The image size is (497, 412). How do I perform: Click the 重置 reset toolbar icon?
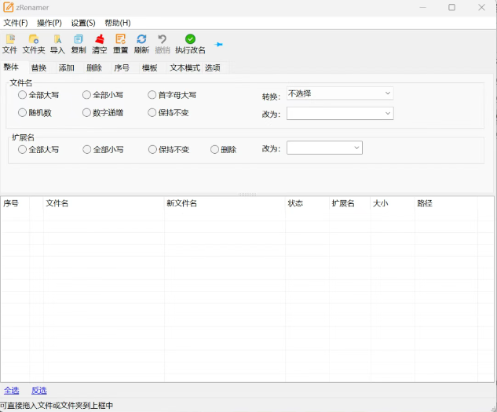(x=120, y=39)
